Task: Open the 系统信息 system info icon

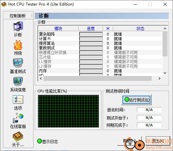Action: [18, 81]
